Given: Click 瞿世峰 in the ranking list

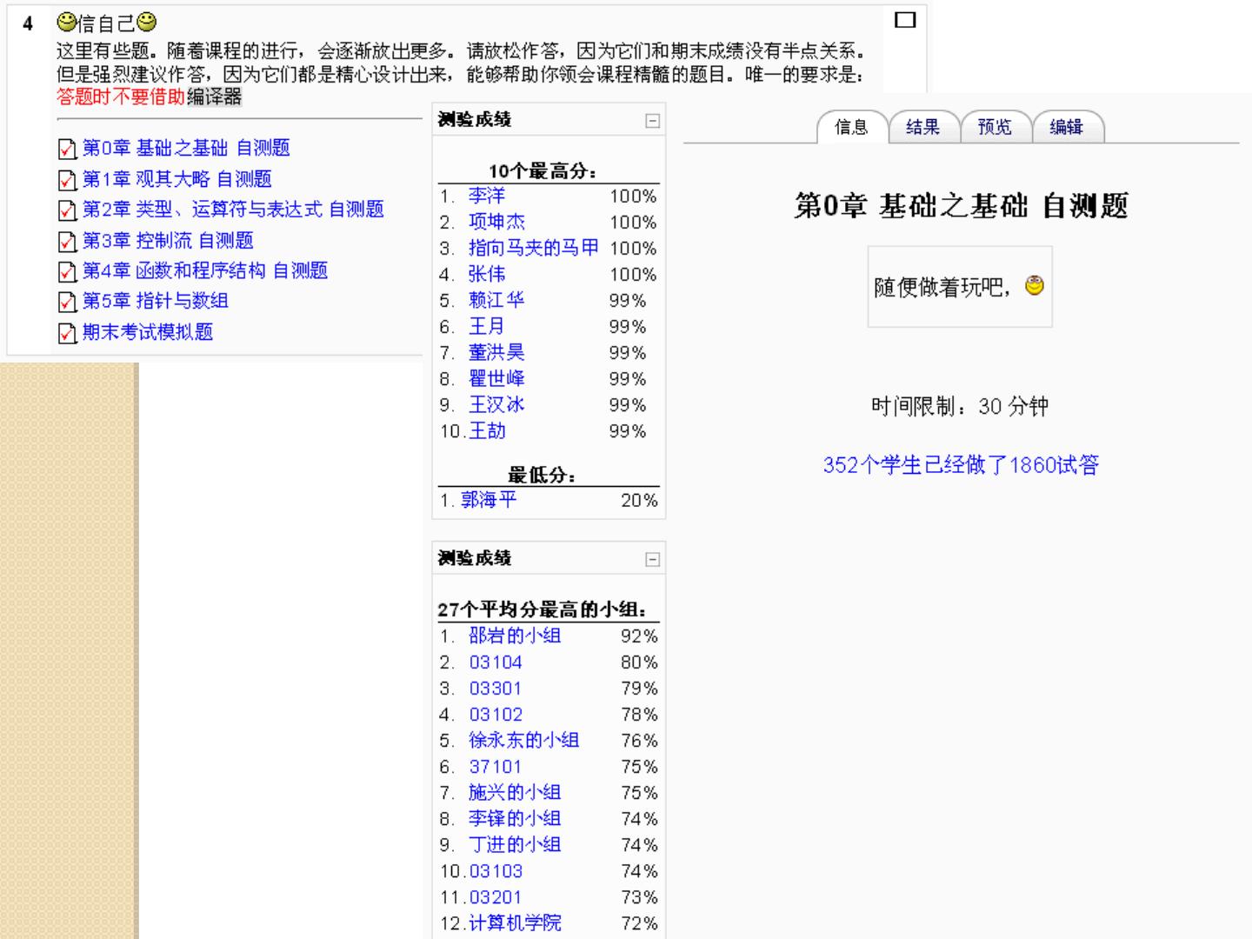Looking at the screenshot, I should (x=496, y=378).
